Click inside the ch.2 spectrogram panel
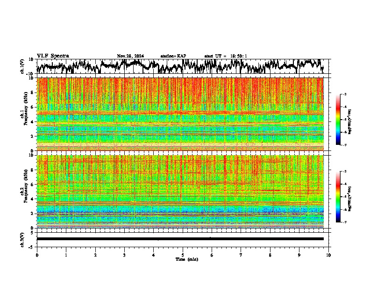 click(x=180, y=192)
